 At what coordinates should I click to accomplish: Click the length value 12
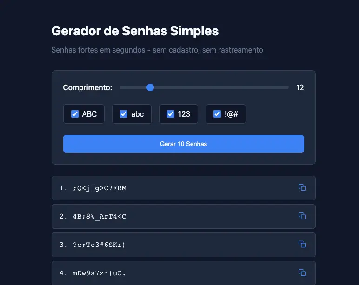[300, 87]
